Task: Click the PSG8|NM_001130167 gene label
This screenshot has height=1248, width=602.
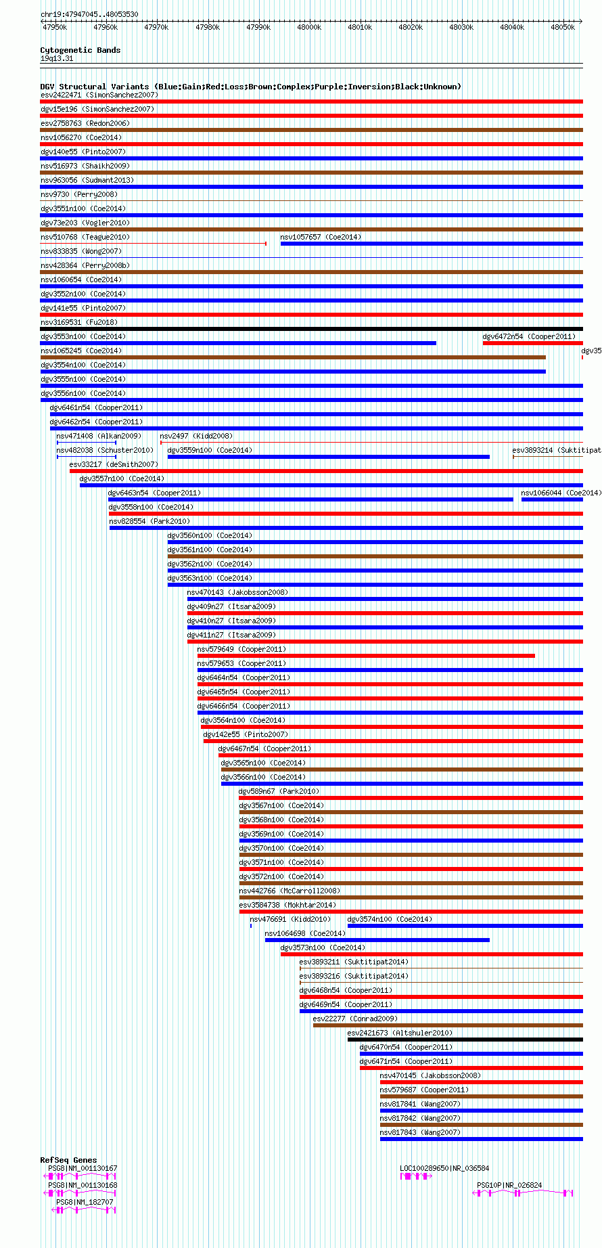Action: click(83, 1168)
